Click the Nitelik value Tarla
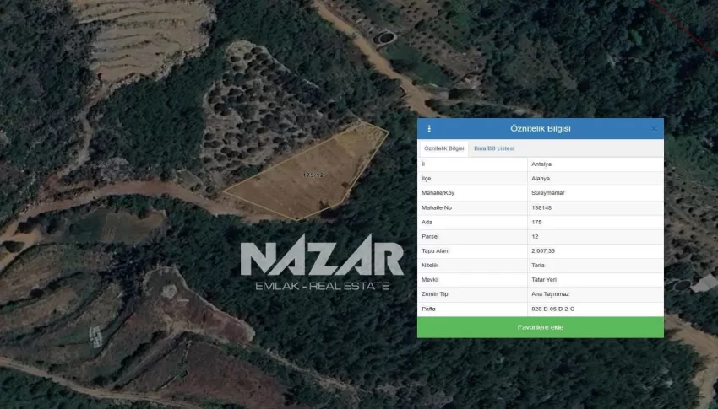Image resolution: width=718 pixels, height=409 pixels. (537, 265)
